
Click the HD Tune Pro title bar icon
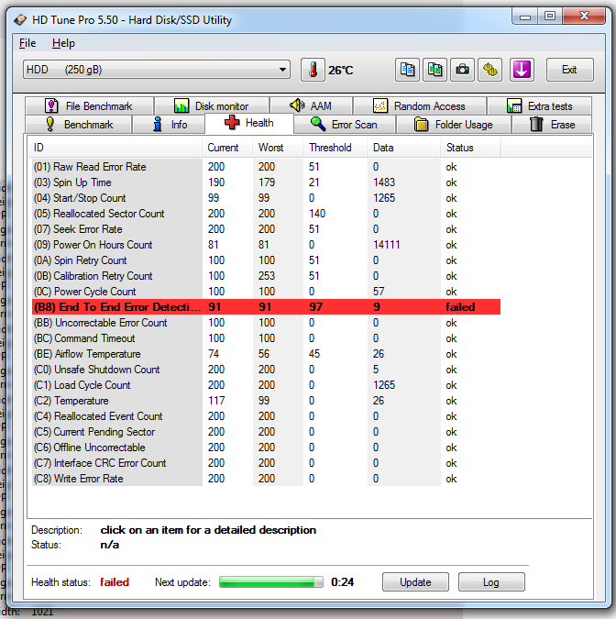click(20, 20)
